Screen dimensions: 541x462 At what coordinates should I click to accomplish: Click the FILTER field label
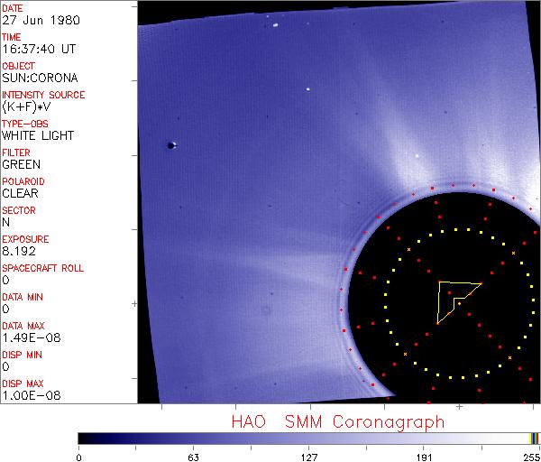[16, 152]
